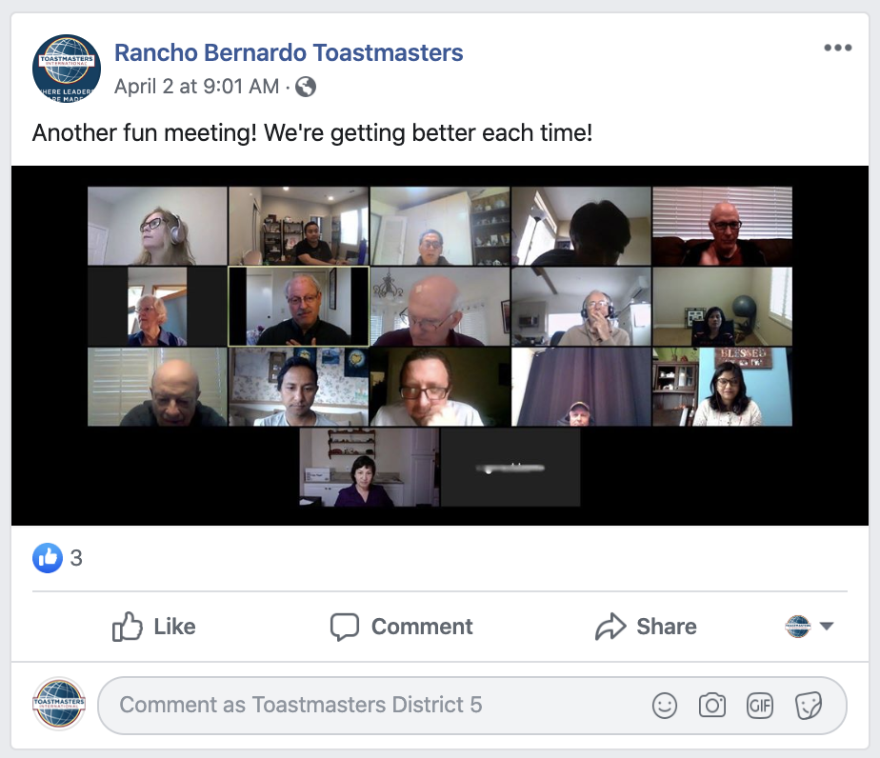Open the post options three-dot menu
Screen dimensions: 880x758
[x=837, y=49]
